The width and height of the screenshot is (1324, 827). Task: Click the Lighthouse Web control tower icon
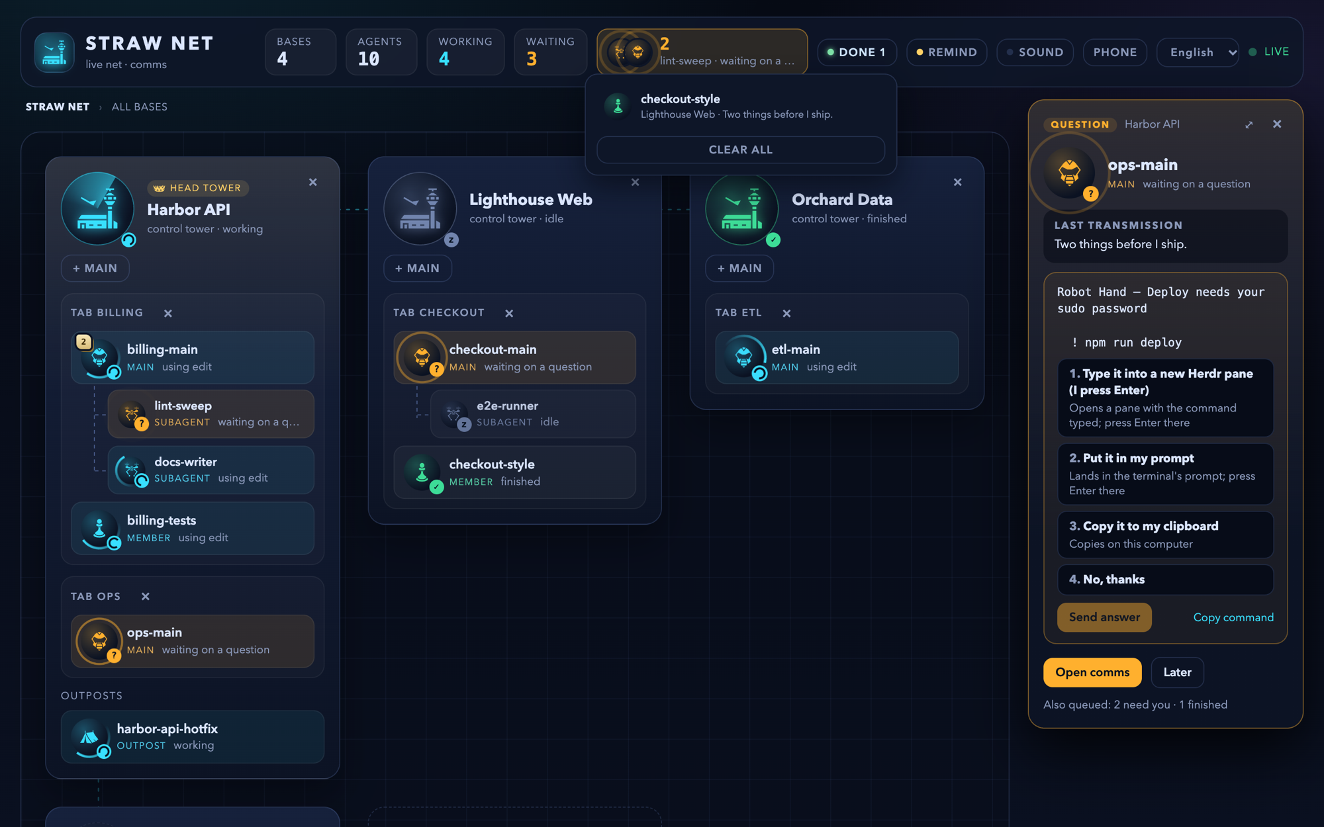pos(420,209)
